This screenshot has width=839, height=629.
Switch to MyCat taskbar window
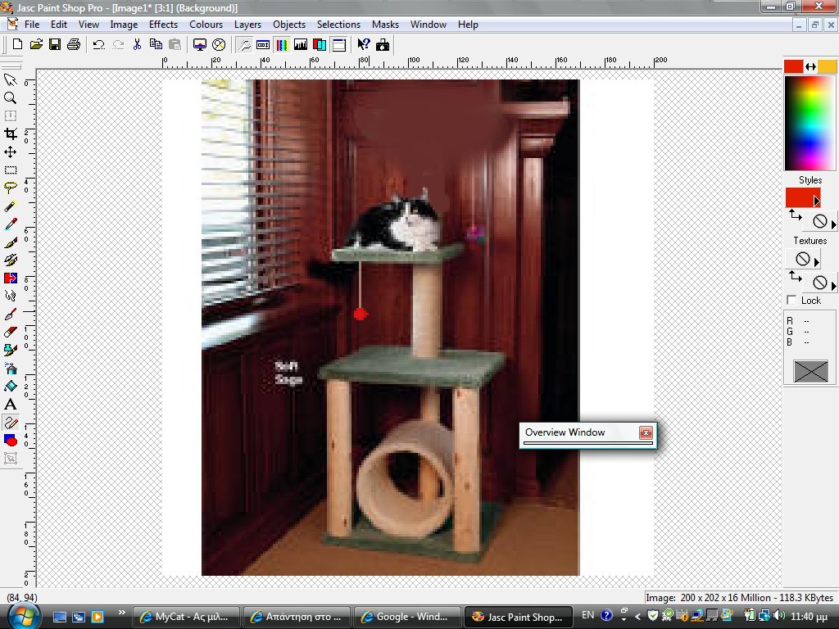188,617
